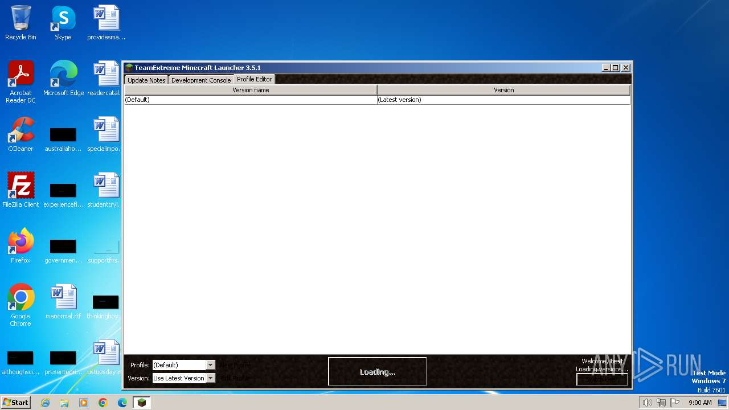Launch CCleaner from the desktop
The image size is (729, 410).
(x=21, y=134)
